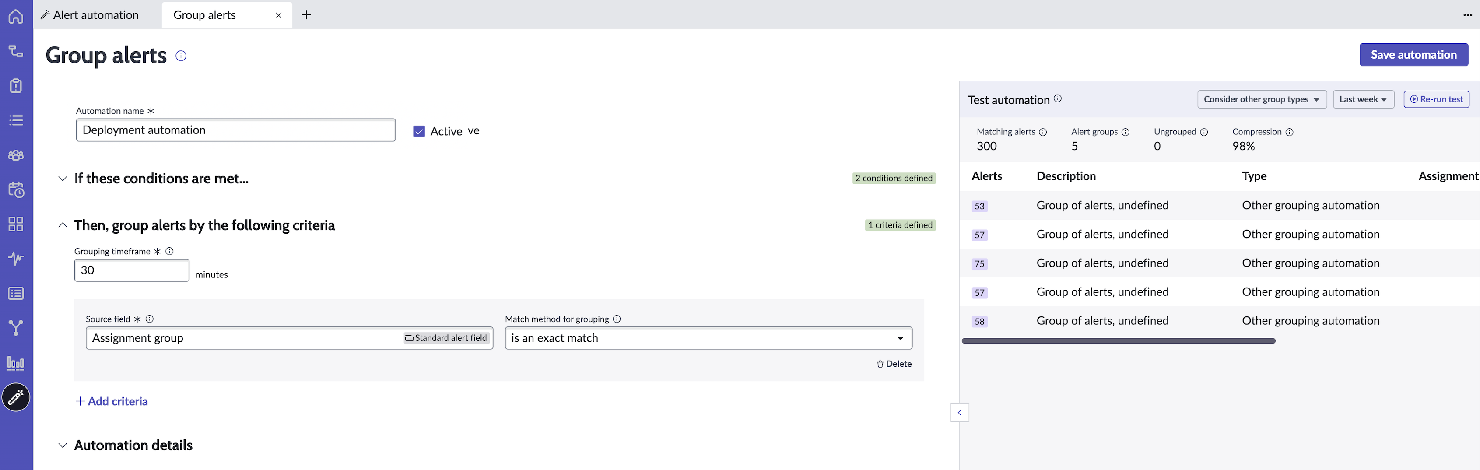Focus the Automation name input field
1480x470 pixels.
point(235,130)
